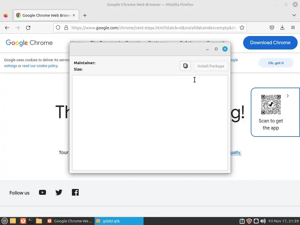Launch Firefox from taskbar launcher
300x225 pixels.
tap(23, 221)
